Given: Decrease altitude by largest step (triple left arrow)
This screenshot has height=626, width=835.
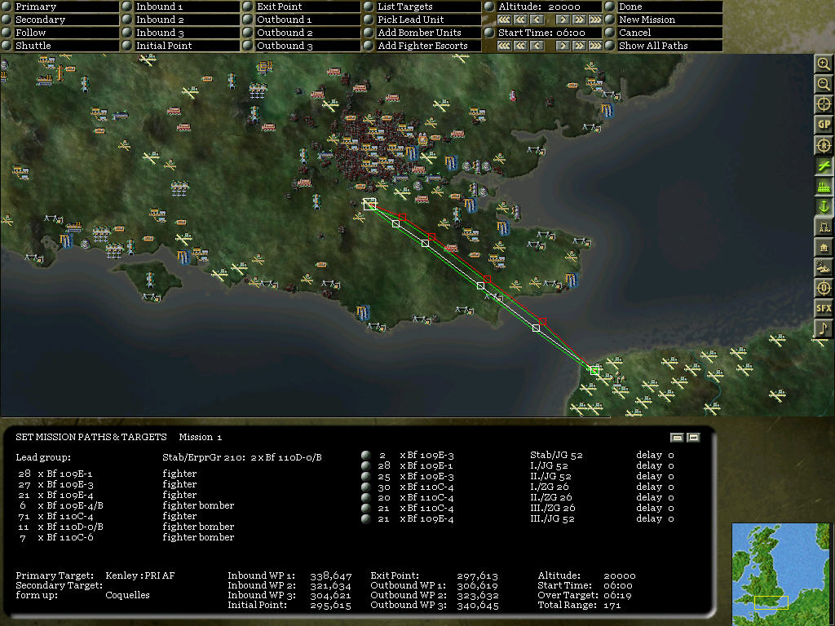Looking at the screenshot, I should pyautogui.click(x=504, y=20).
